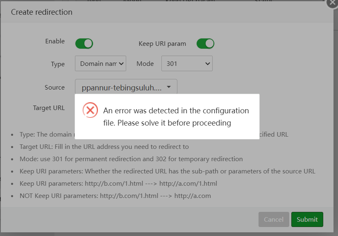Select the Target URL input area
This screenshot has width=338, height=236.
pyautogui.click(x=123, y=108)
